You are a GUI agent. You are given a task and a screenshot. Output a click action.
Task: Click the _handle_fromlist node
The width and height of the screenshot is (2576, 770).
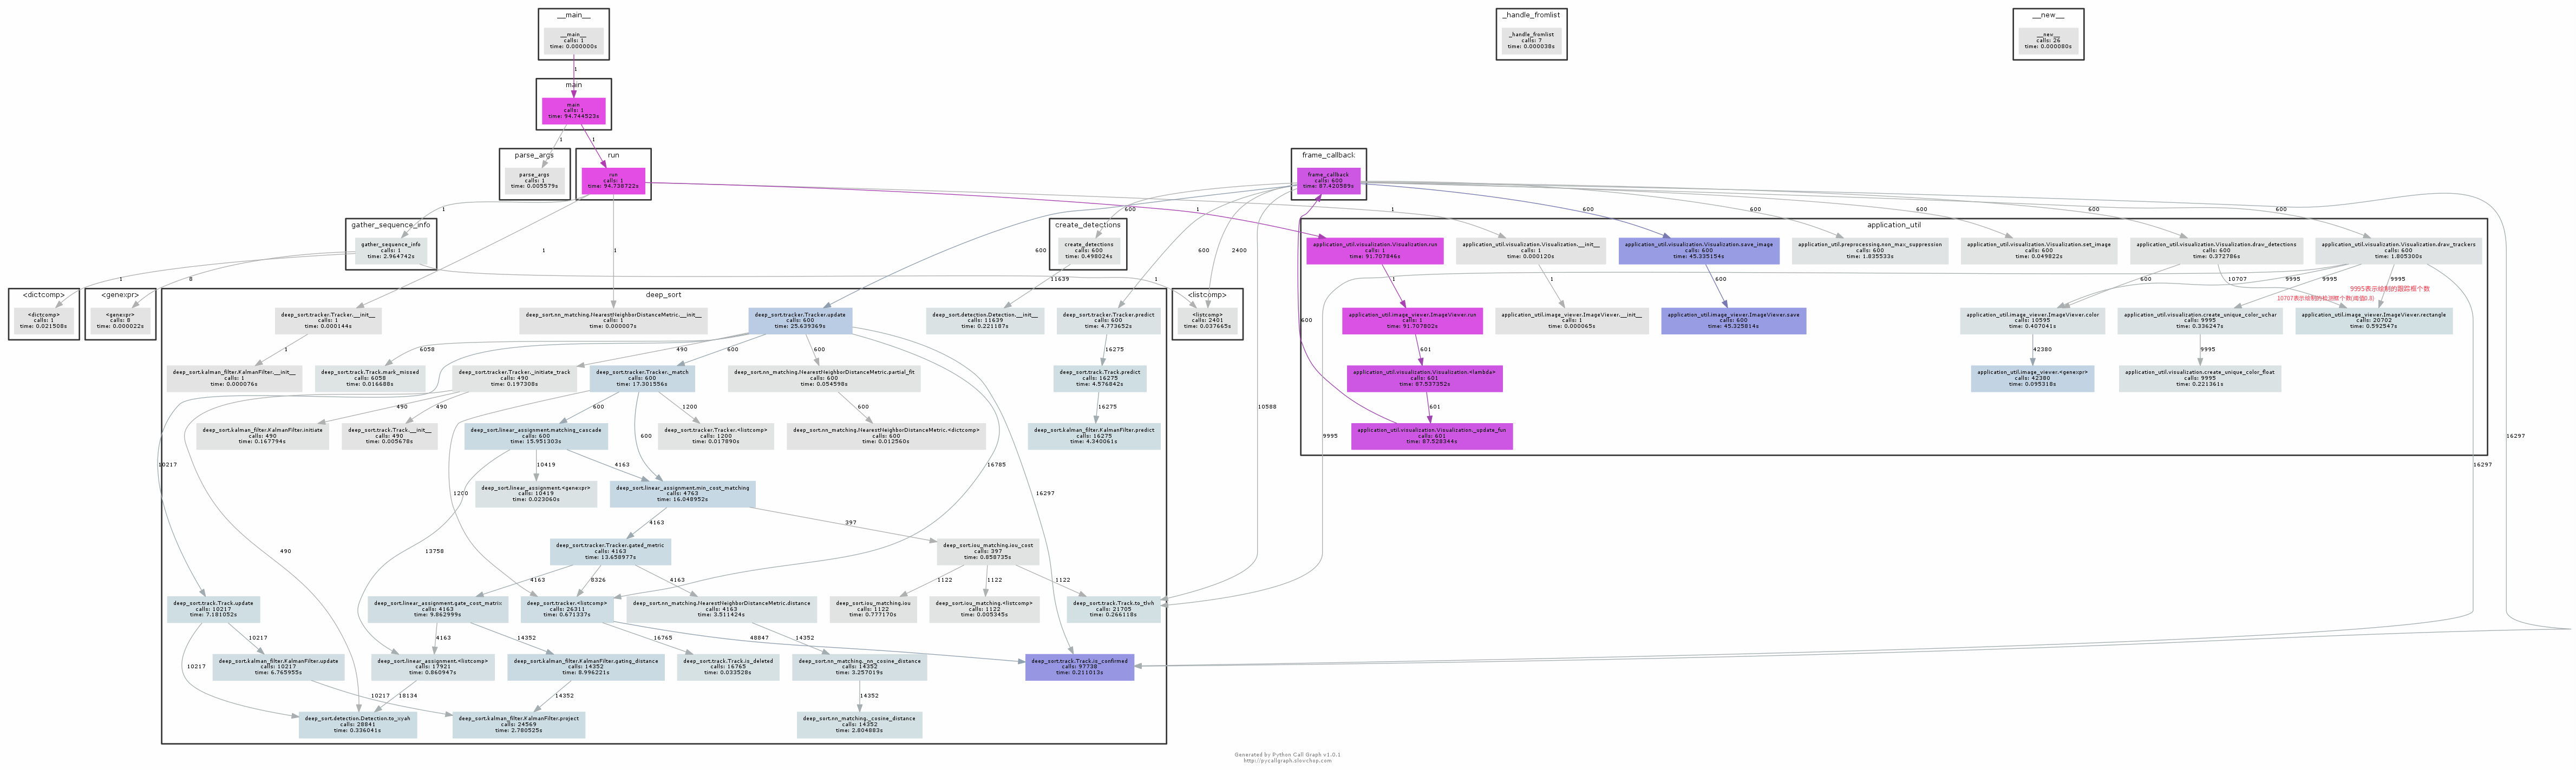(x=1531, y=41)
